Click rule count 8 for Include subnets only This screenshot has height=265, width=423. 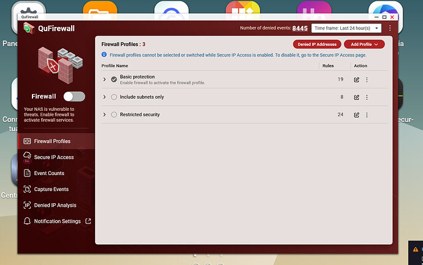342,97
